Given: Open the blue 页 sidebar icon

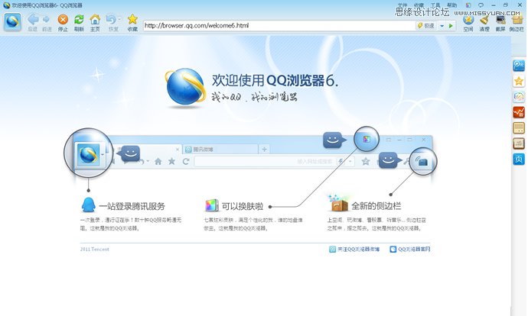Looking at the screenshot, I should click(519, 160).
